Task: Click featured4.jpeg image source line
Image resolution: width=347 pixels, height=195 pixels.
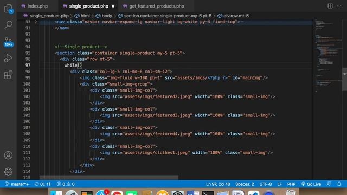Action: [188, 134]
